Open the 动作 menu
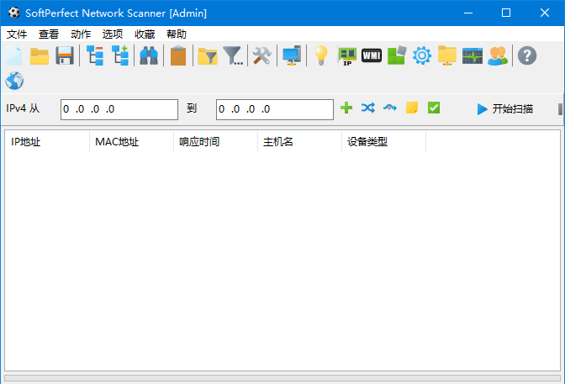This screenshot has width=565, height=384. point(81,34)
